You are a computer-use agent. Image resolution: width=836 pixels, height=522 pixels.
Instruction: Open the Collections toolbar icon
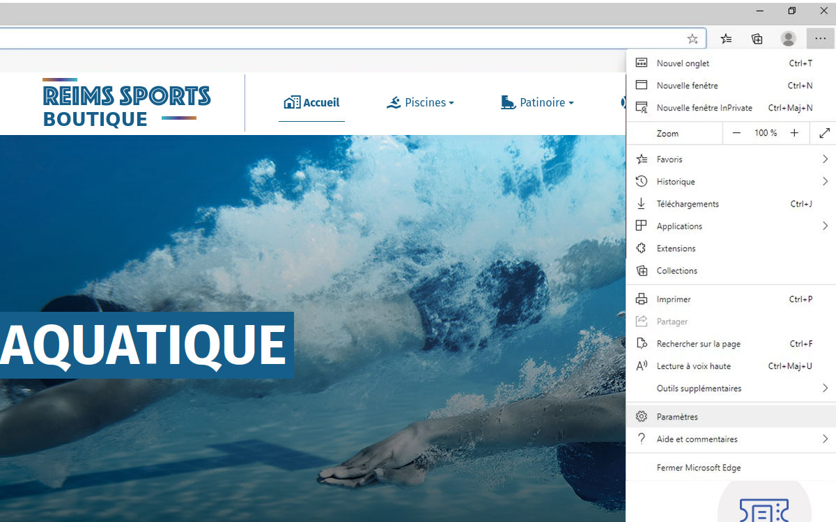pos(757,39)
